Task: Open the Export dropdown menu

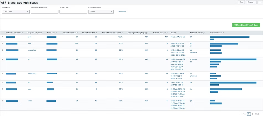Action: 251,2
